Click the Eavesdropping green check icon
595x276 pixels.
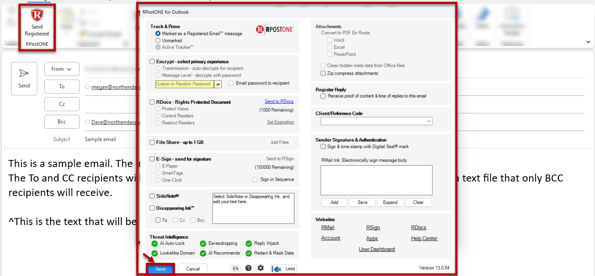click(x=203, y=243)
